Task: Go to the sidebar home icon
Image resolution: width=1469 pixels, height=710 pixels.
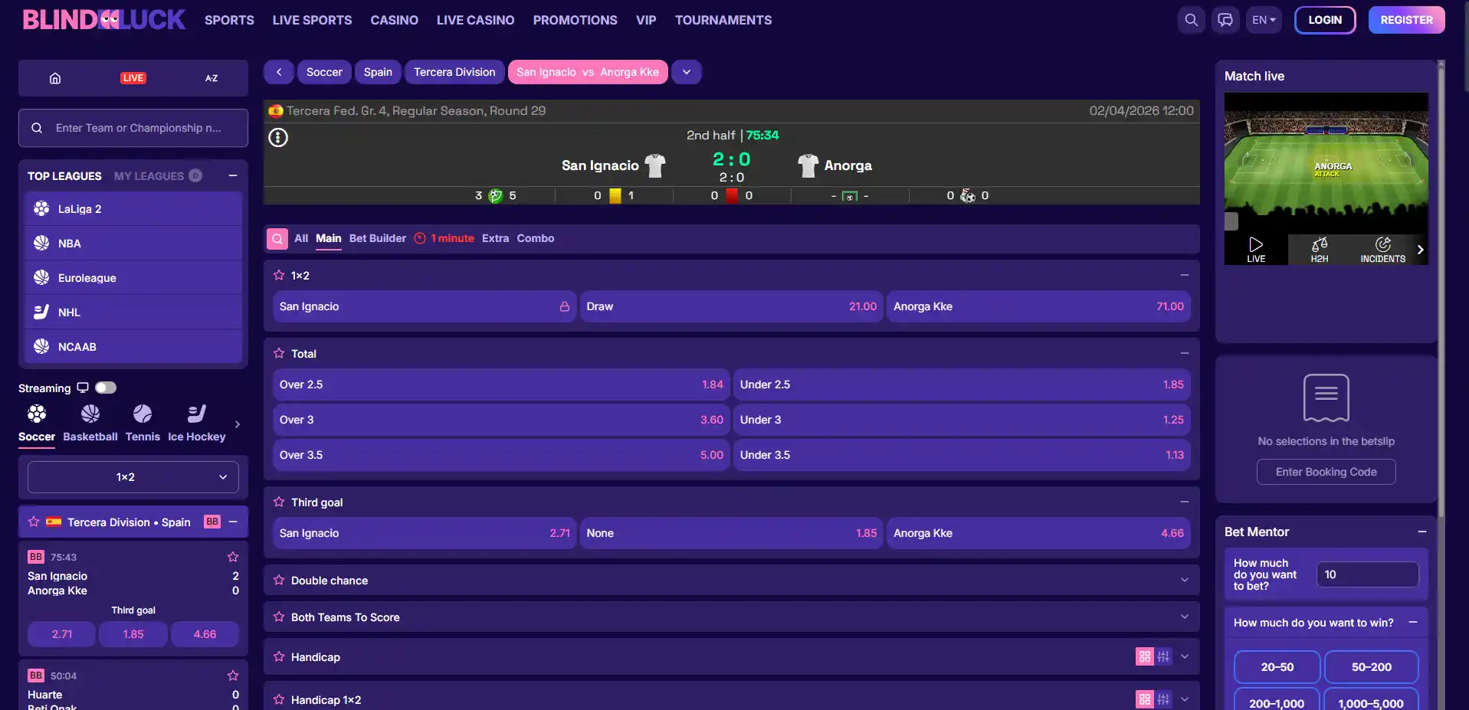Action: pyautogui.click(x=55, y=78)
